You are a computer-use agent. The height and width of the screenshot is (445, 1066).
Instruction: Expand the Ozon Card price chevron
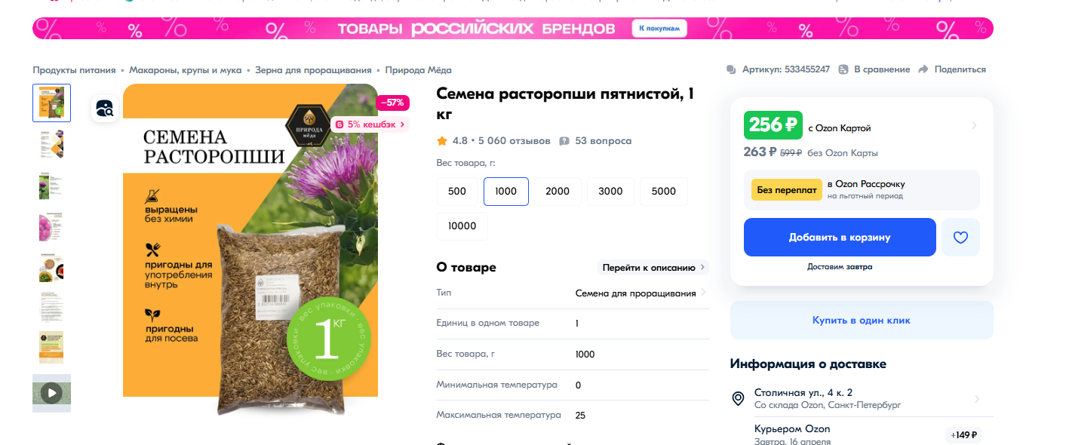[974, 125]
